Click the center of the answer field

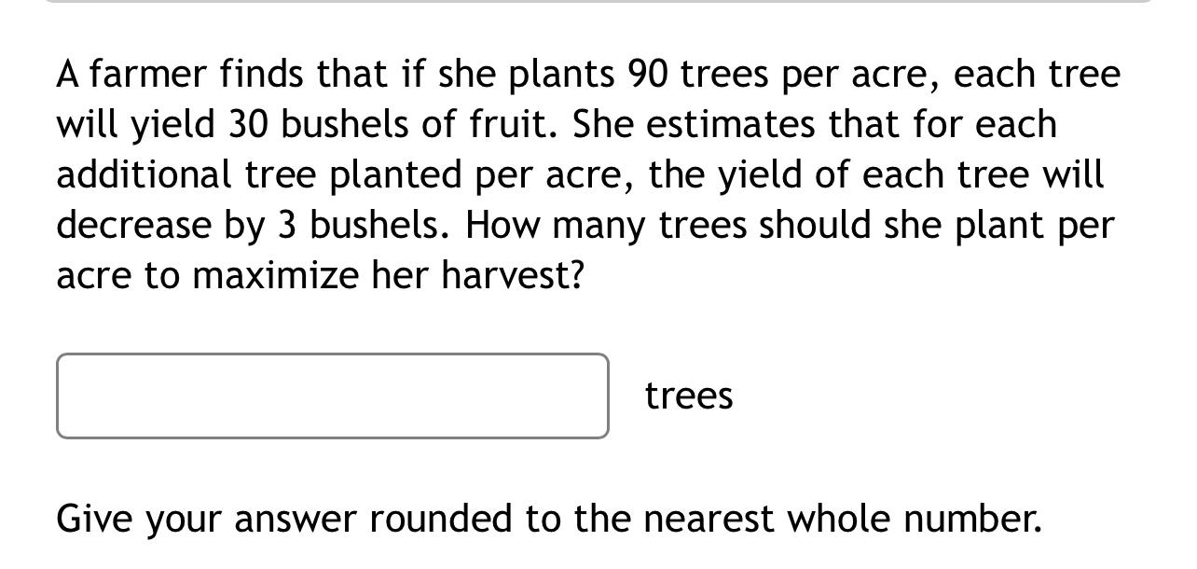[333, 395]
